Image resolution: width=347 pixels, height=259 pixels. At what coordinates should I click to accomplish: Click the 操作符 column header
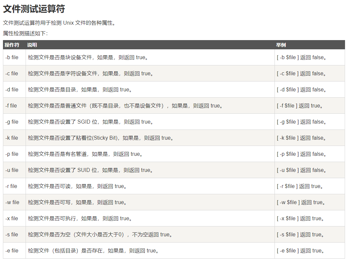[x=12, y=45]
